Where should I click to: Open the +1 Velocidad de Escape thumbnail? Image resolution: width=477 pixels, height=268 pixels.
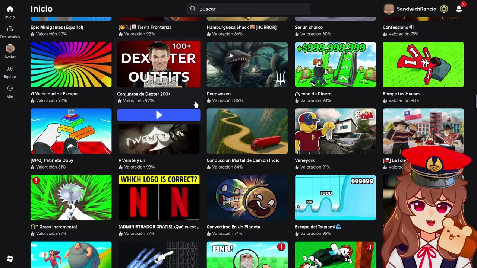click(71, 64)
